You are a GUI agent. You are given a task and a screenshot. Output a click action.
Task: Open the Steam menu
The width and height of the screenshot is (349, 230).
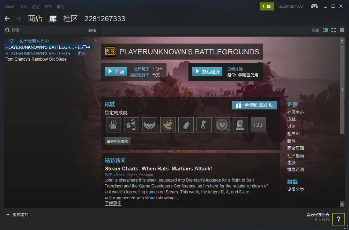pyautogui.click(x=10, y=6)
